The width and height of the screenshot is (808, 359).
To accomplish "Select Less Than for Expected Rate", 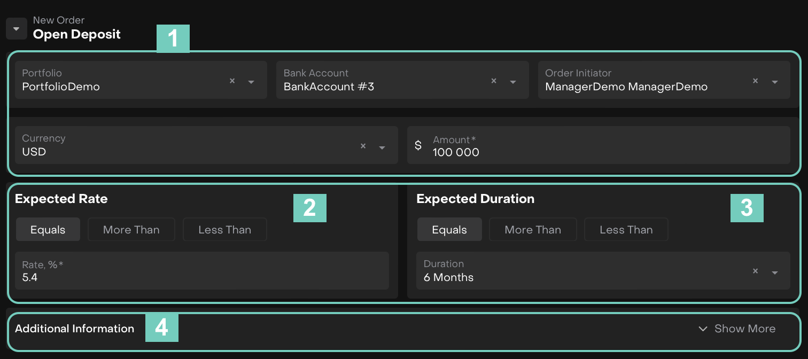I will click(224, 230).
